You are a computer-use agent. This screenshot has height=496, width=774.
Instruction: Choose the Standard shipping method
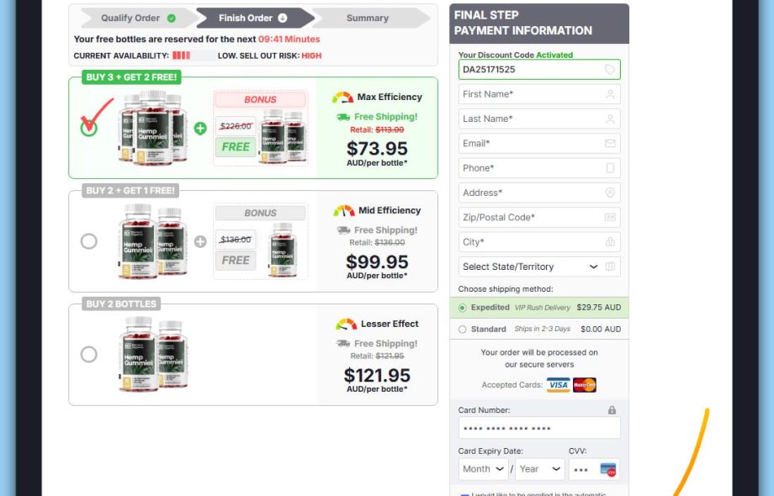coord(462,330)
